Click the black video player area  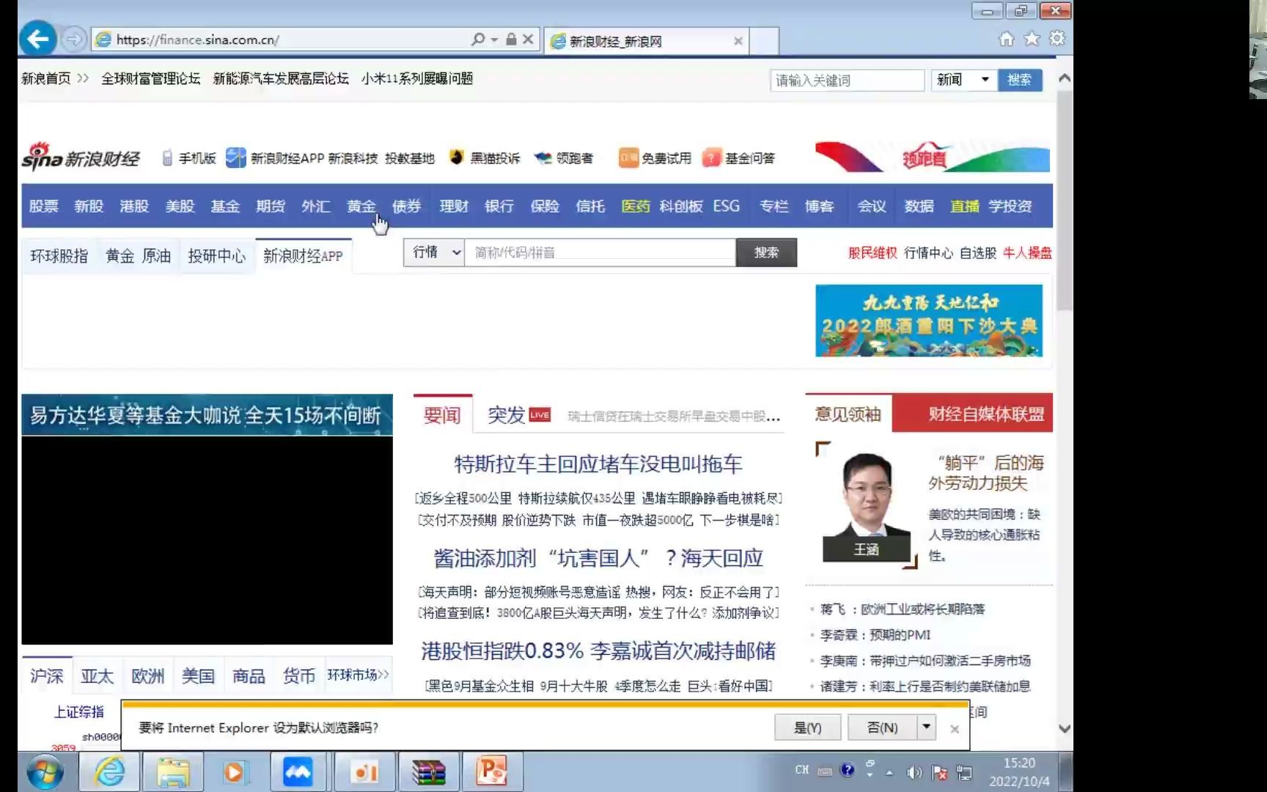[207, 540]
